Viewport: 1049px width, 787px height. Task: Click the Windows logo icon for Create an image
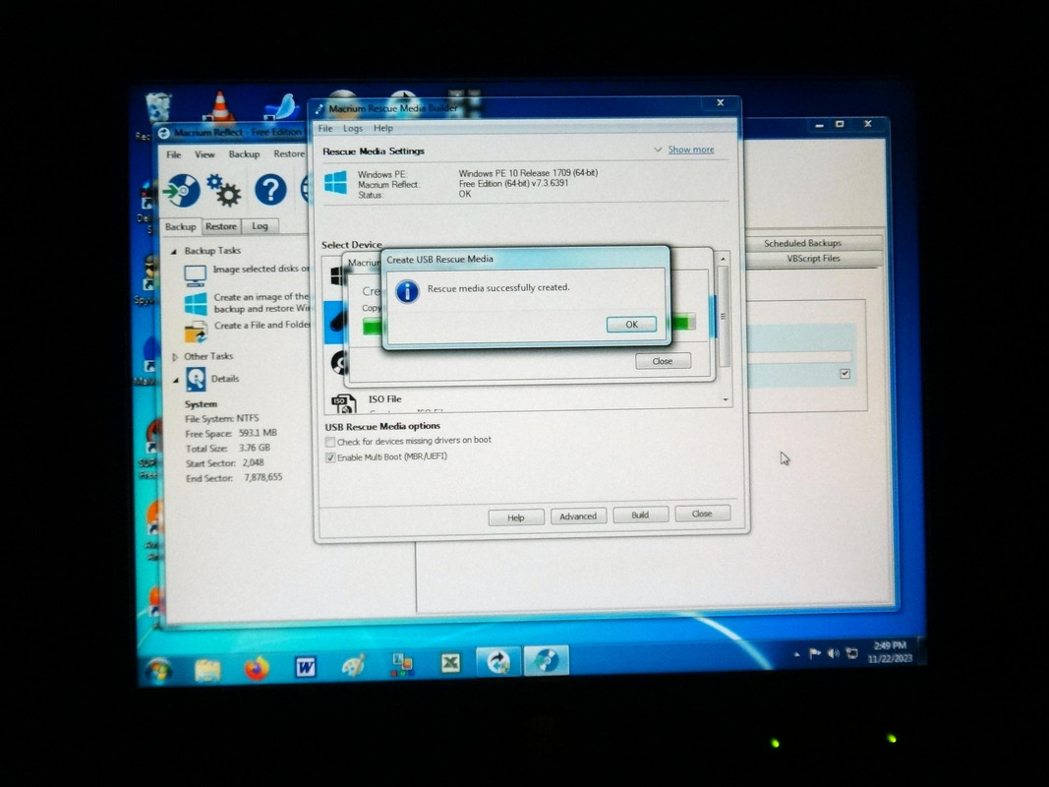(x=196, y=303)
